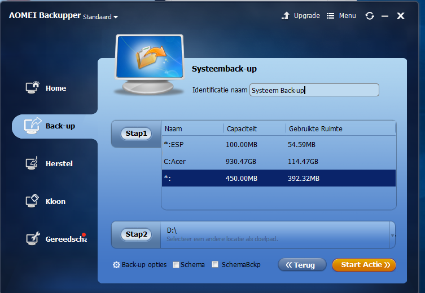Click the Home monitor icon
The width and height of the screenshot is (425, 293).
pos(33,87)
